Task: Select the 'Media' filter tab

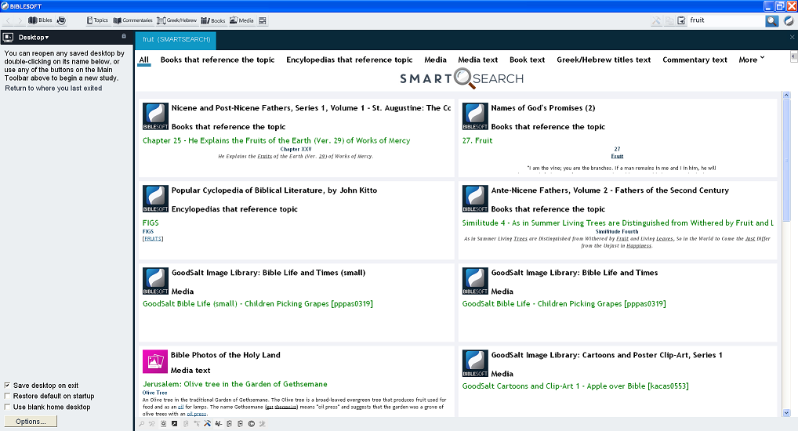Action: 435,60
